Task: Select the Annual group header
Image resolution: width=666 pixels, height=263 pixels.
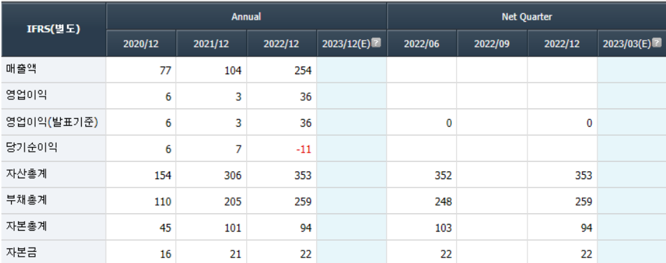Action: 246,17
